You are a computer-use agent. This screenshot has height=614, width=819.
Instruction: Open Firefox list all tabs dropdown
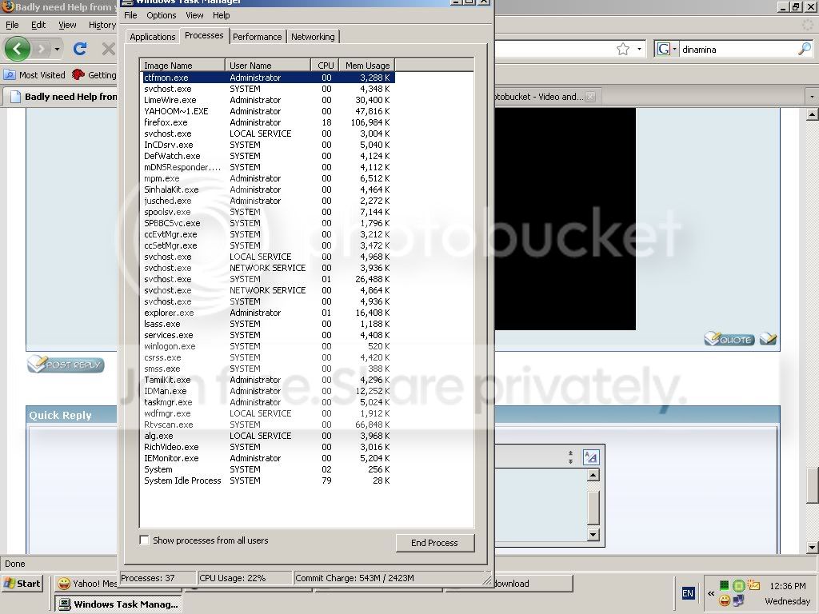pos(812,97)
